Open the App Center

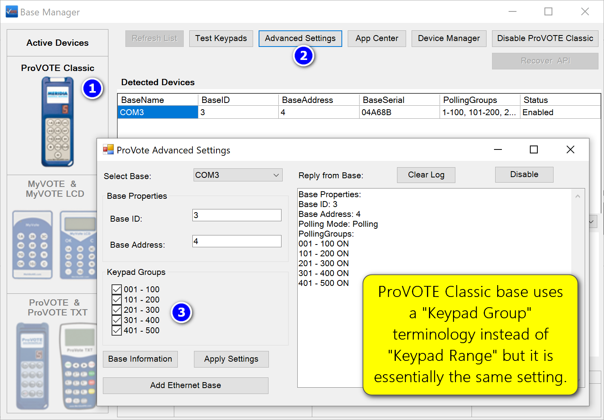click(377, 38)
